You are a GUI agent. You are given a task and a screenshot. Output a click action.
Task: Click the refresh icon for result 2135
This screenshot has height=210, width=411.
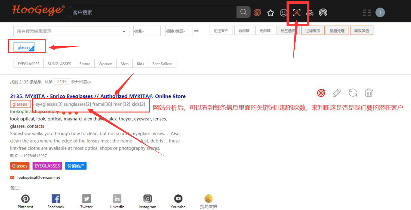pyautogui.click(x=353, y=93)
